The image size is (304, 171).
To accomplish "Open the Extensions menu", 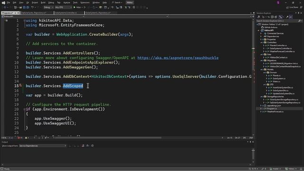I will [85, 3].
